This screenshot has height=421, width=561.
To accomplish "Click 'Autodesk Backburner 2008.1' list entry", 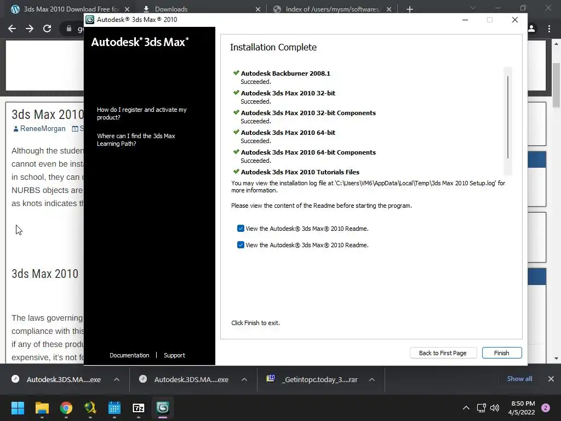I will click(x=285, y=73).
